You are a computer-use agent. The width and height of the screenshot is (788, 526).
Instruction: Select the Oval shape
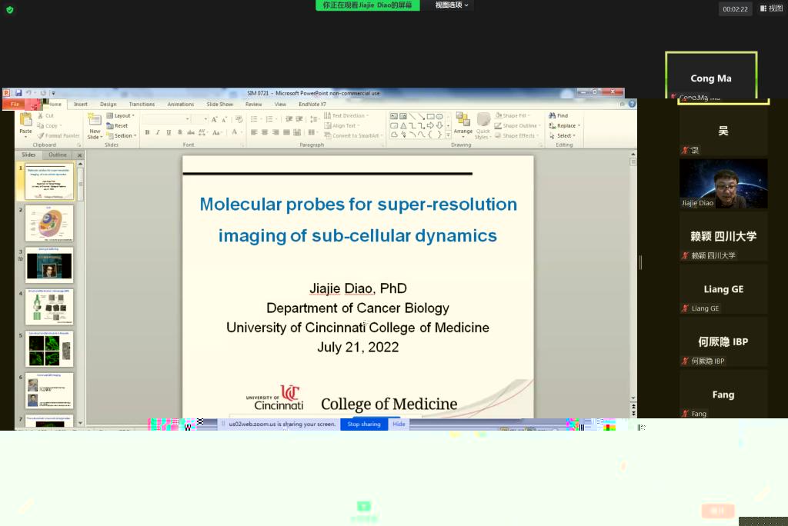[439, 117]
